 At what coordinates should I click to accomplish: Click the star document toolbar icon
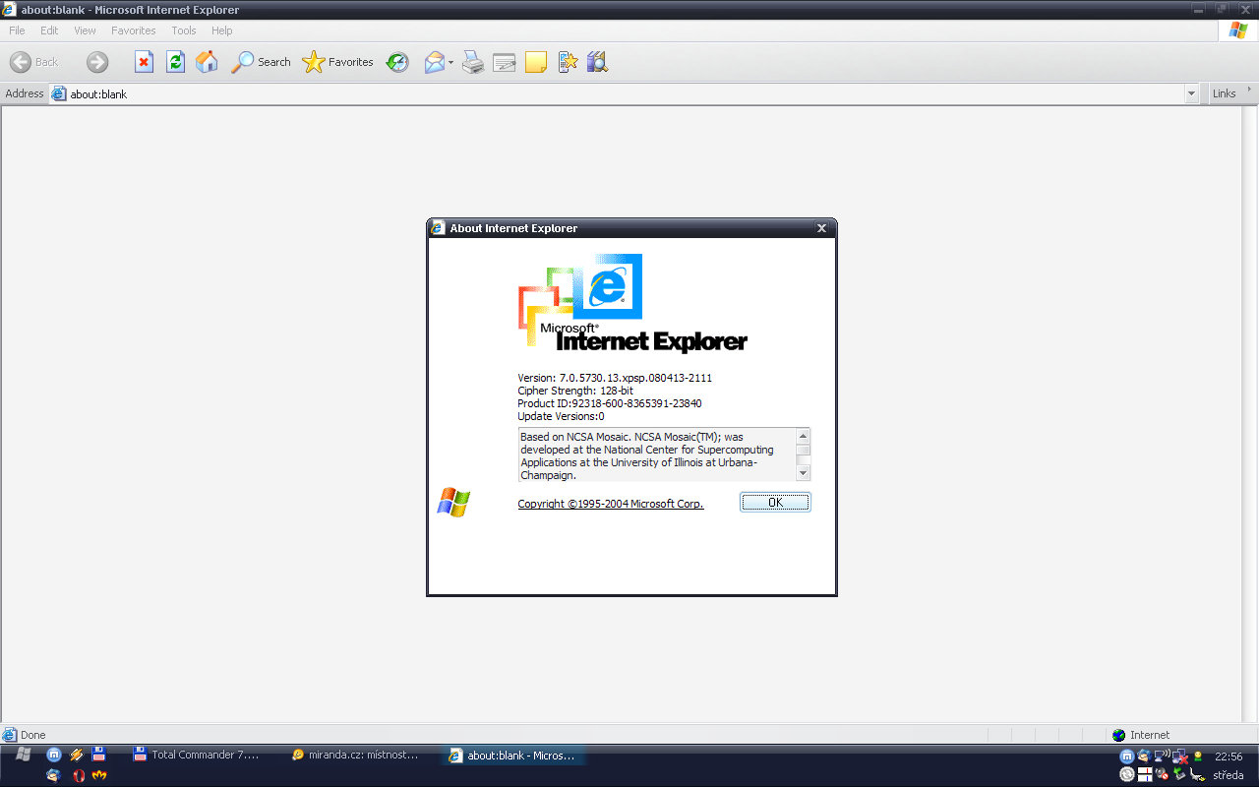pyautogui.click(x=568, y=62)
